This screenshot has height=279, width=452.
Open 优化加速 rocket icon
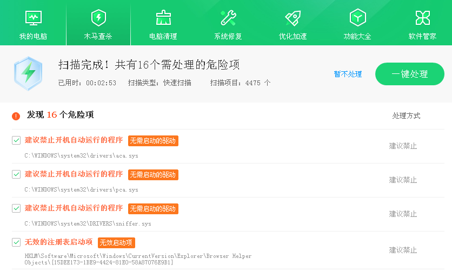[293, 18]
